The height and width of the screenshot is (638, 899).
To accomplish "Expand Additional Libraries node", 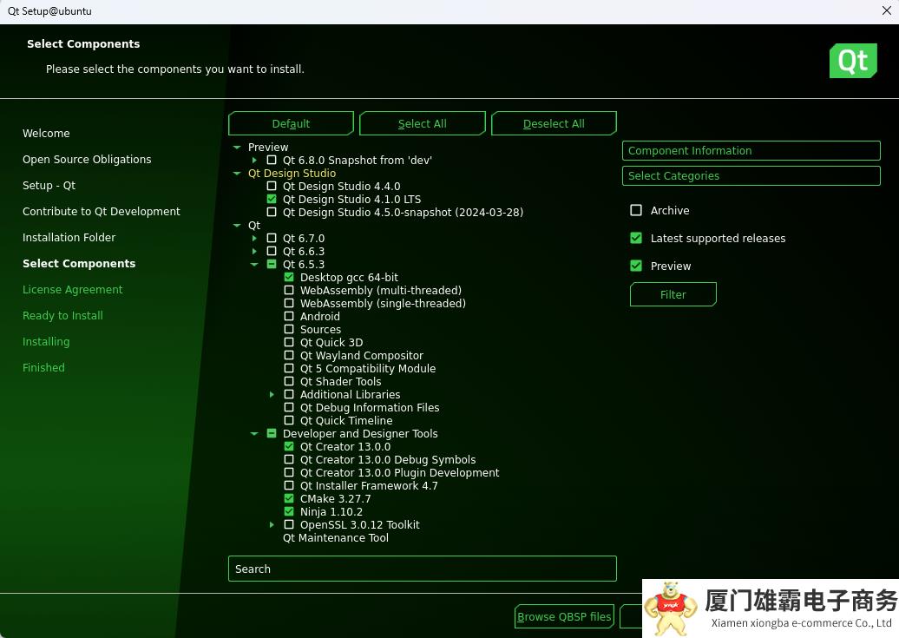I will tap(272, 395).
